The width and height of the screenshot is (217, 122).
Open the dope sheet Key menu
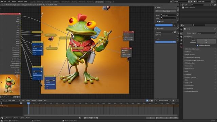[x=45, y=101]
